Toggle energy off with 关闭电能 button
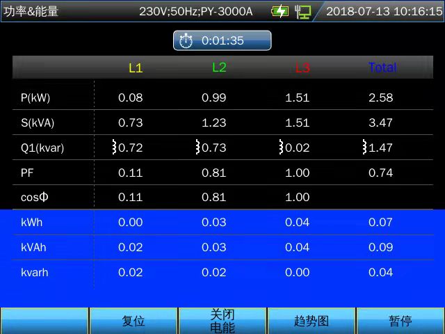Screen dimensions: 445x334 tap(222, 321)
